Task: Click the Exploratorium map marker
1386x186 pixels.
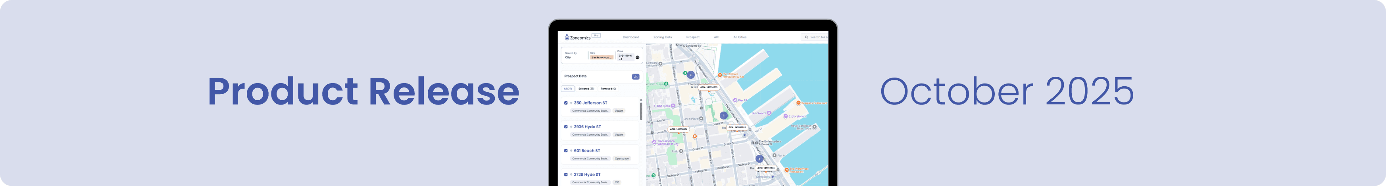Action: tap(786, 116)
